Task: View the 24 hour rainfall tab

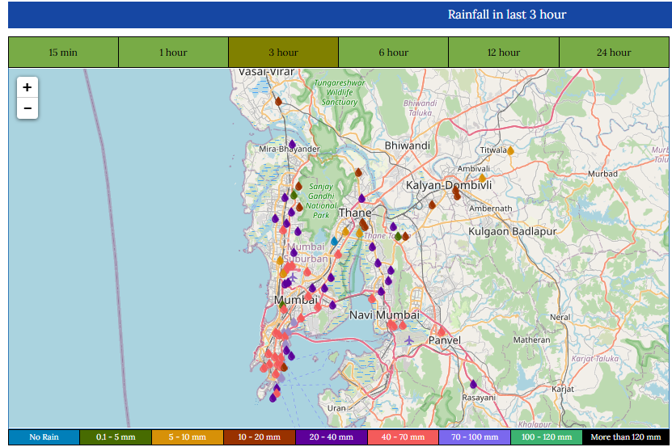Action: click(614, 53)
